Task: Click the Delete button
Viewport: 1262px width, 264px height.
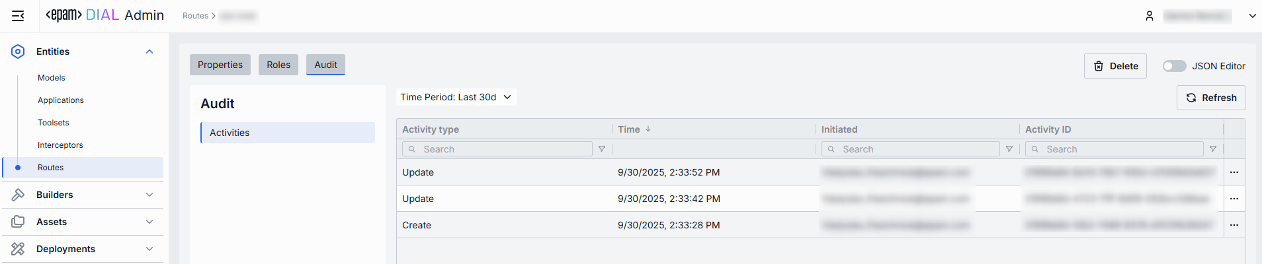Action: (x=1115, y=66)
